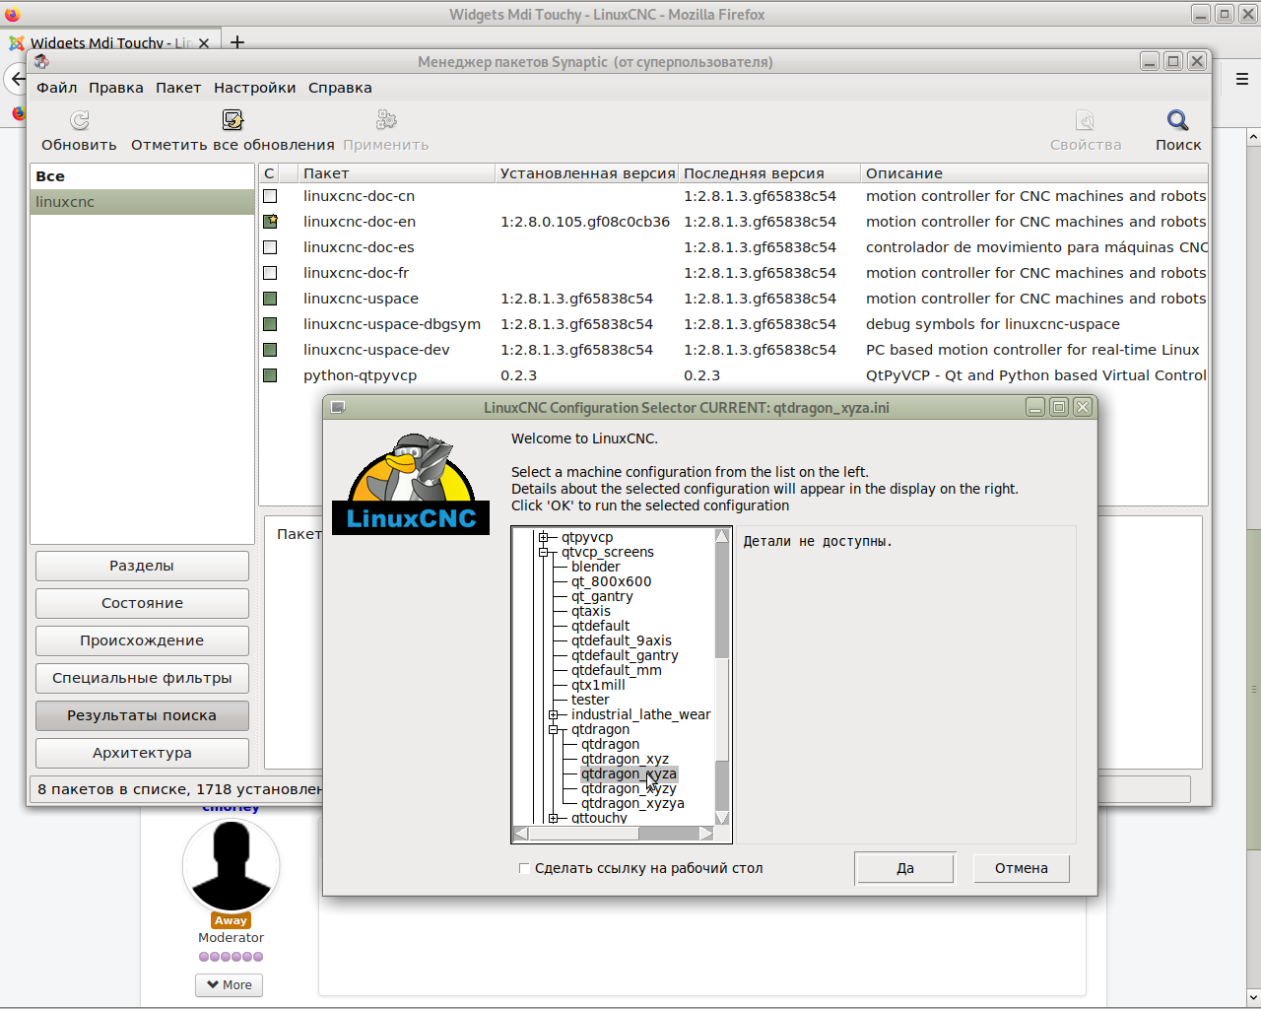Screen dimensions: 1261x1009
Task: Expand the qttouchy tree node
Action: pos(553,818)
